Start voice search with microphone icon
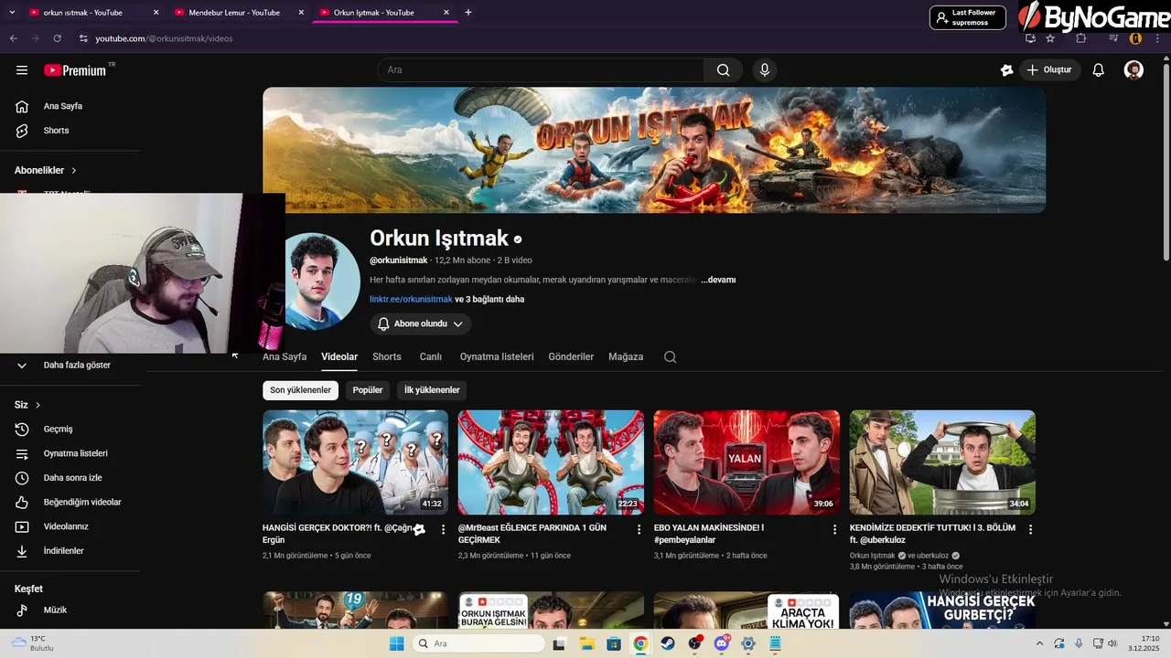The width and height of the screenshot is (1171, 658). (x=765, y=70)
